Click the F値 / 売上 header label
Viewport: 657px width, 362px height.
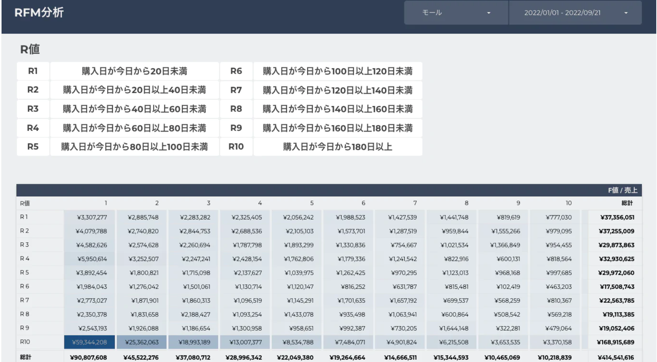(622, 190)
